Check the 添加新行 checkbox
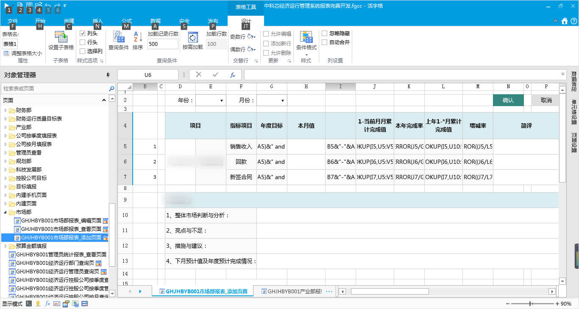The image size is (579, 309). pos(266,43)
